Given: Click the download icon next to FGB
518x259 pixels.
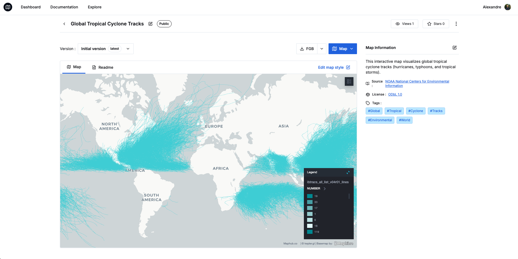Looking at the screenshot, I should 302,49.
